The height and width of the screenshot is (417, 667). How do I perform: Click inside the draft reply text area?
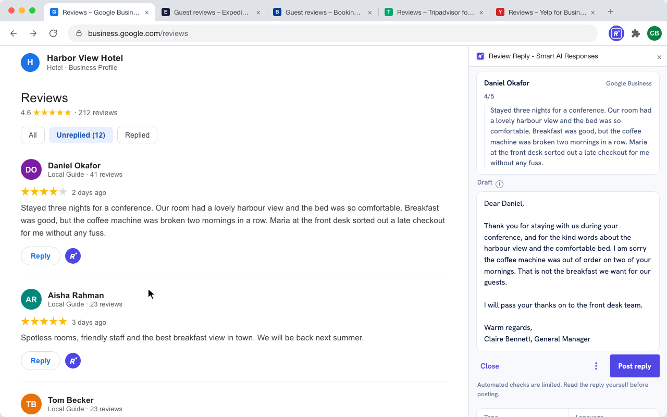568,271
